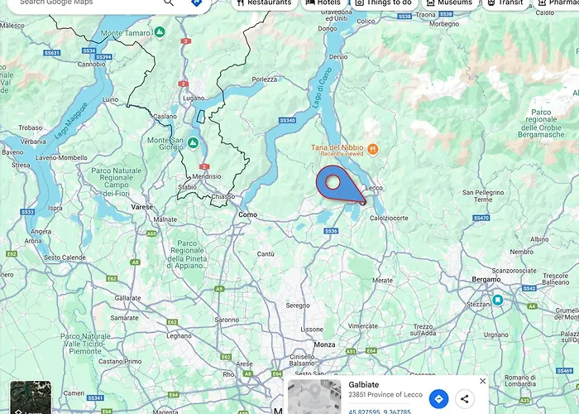
Task: Filter map by Hotels
Action: [x=322, y=3]
